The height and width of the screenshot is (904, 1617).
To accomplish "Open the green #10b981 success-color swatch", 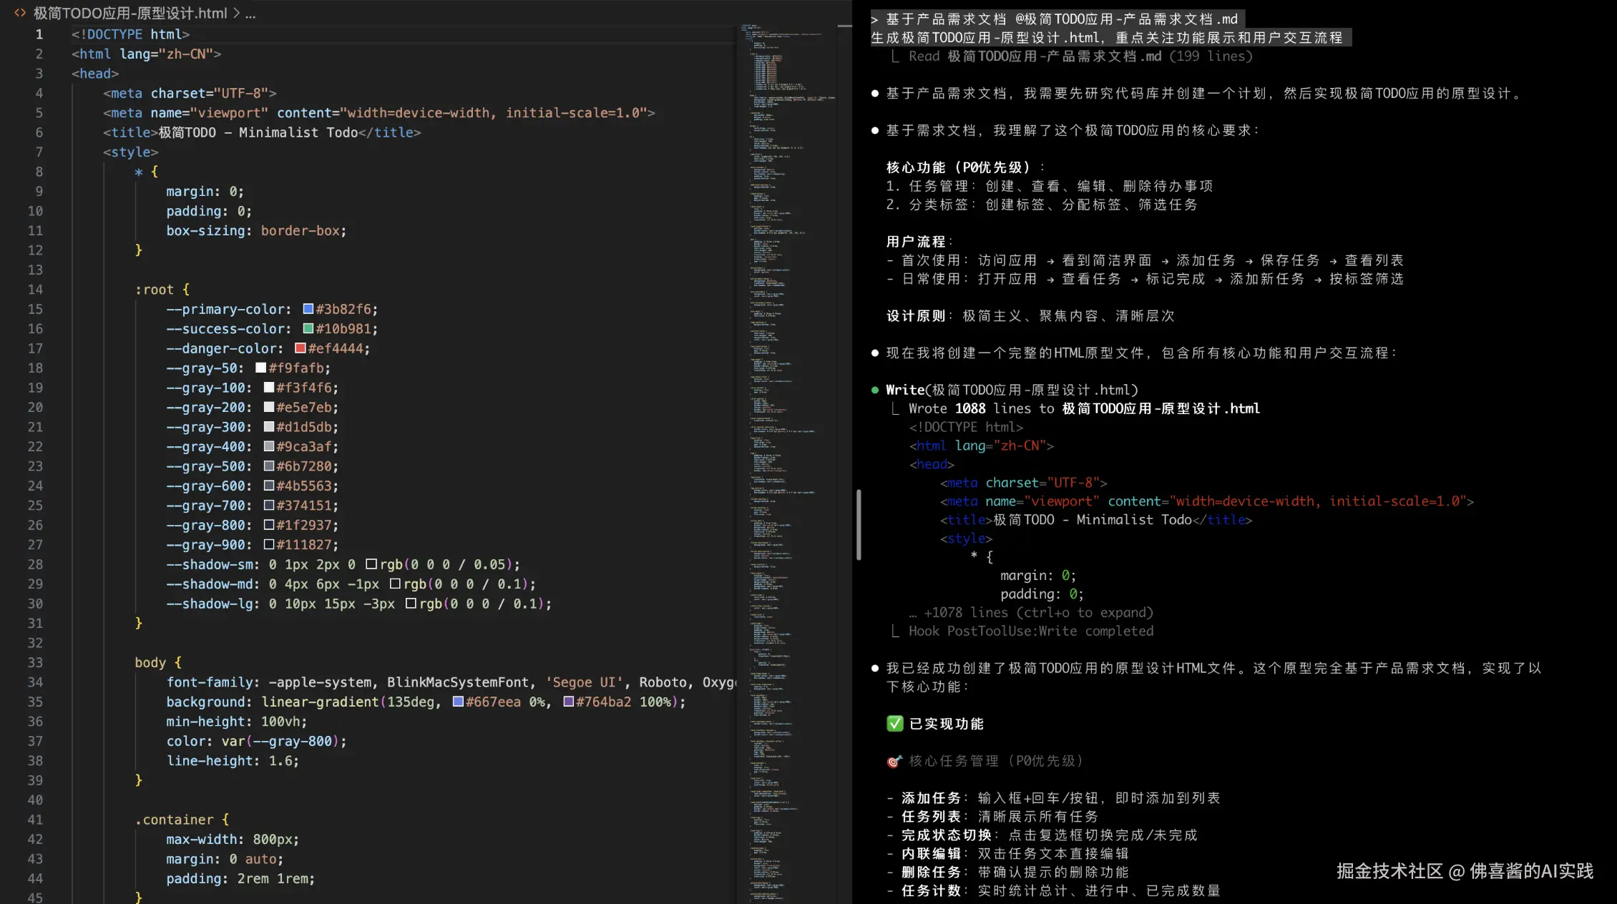I will click(308, 328).
